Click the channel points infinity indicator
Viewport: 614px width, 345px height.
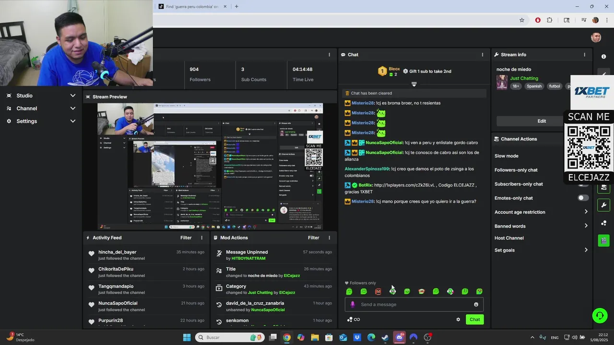pos(354,320)
